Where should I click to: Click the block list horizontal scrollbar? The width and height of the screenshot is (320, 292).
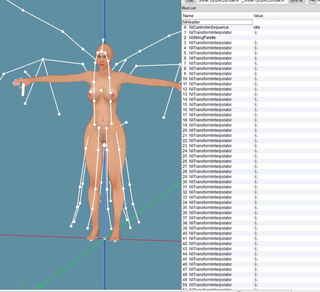(239, 291)
